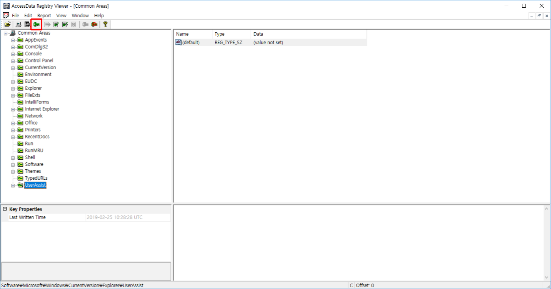
Task: Sort by the Data column header
Action: [x=309, y=34]
